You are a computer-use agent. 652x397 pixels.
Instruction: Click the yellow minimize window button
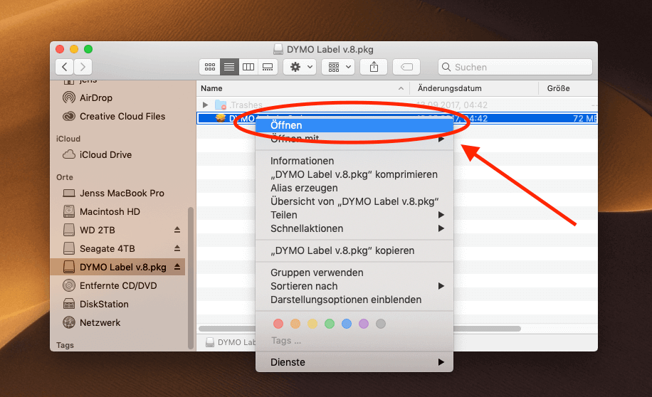pyautogui.click(x=74, y=49)
